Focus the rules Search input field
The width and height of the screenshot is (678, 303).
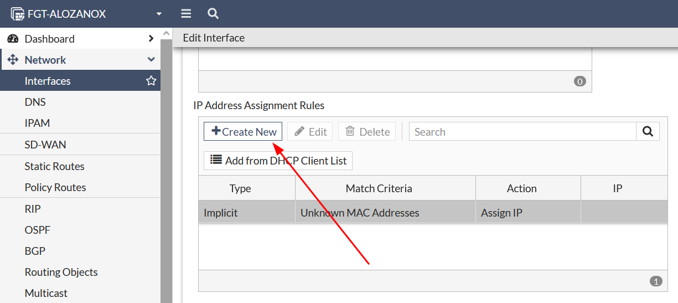pyautogui.click(x=522, y=132)
